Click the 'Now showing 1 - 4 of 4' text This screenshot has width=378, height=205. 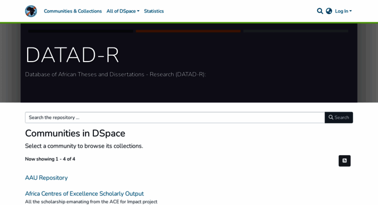point(50,159)
